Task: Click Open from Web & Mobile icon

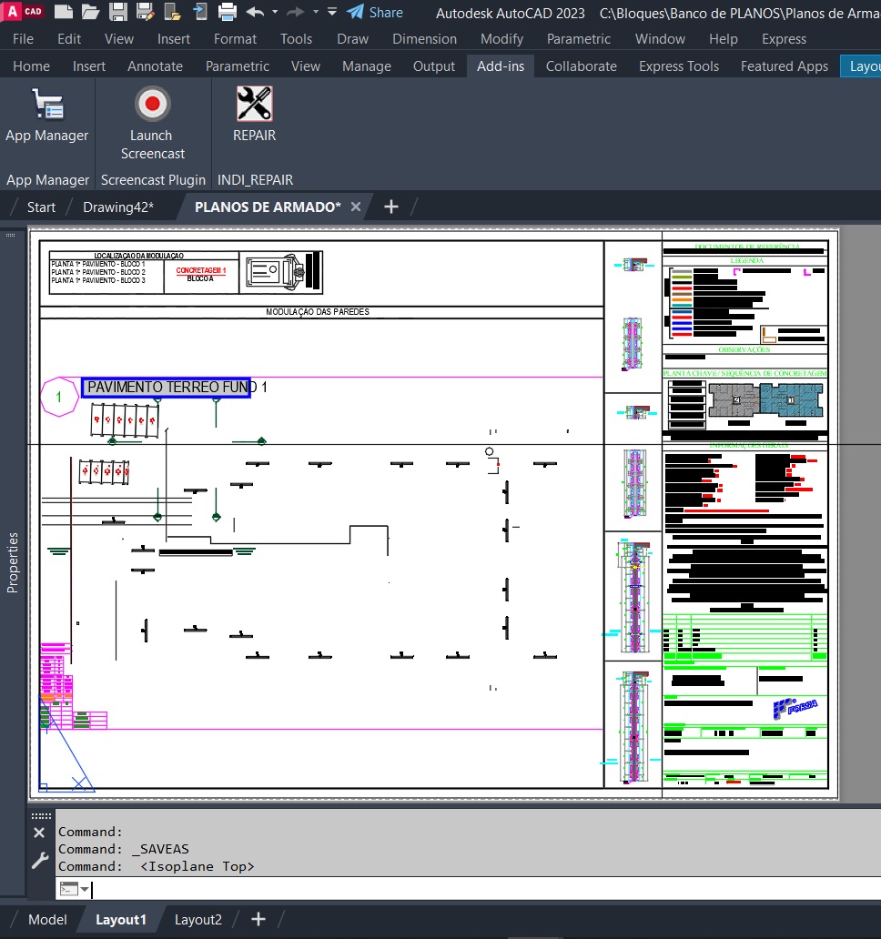Action: (173, 12)
